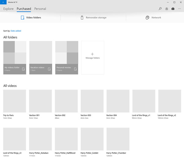Screen dimensions: 184x167
Task: Open the Vaction 002 video thumbnail
Action: [x=66, y=101]
